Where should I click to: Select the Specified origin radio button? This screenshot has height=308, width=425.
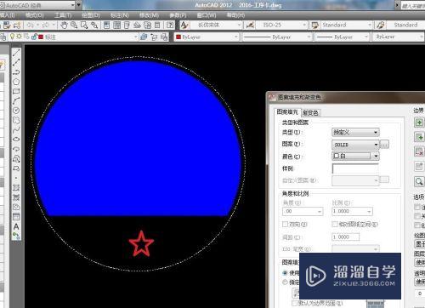pyautogui.click(x=285, y=282)
